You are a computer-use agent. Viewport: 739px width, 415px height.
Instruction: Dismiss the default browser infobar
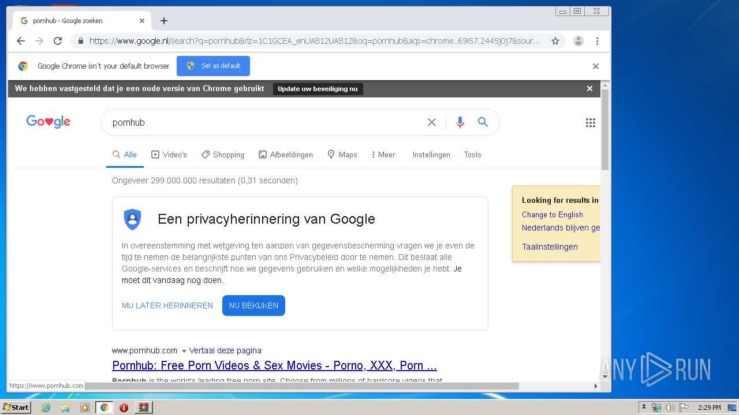pyautogui.click(x=596, y=66)
